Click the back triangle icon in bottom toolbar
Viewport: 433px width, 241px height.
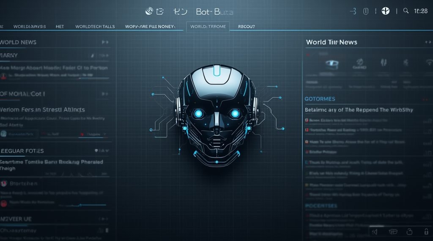(375, 231)
